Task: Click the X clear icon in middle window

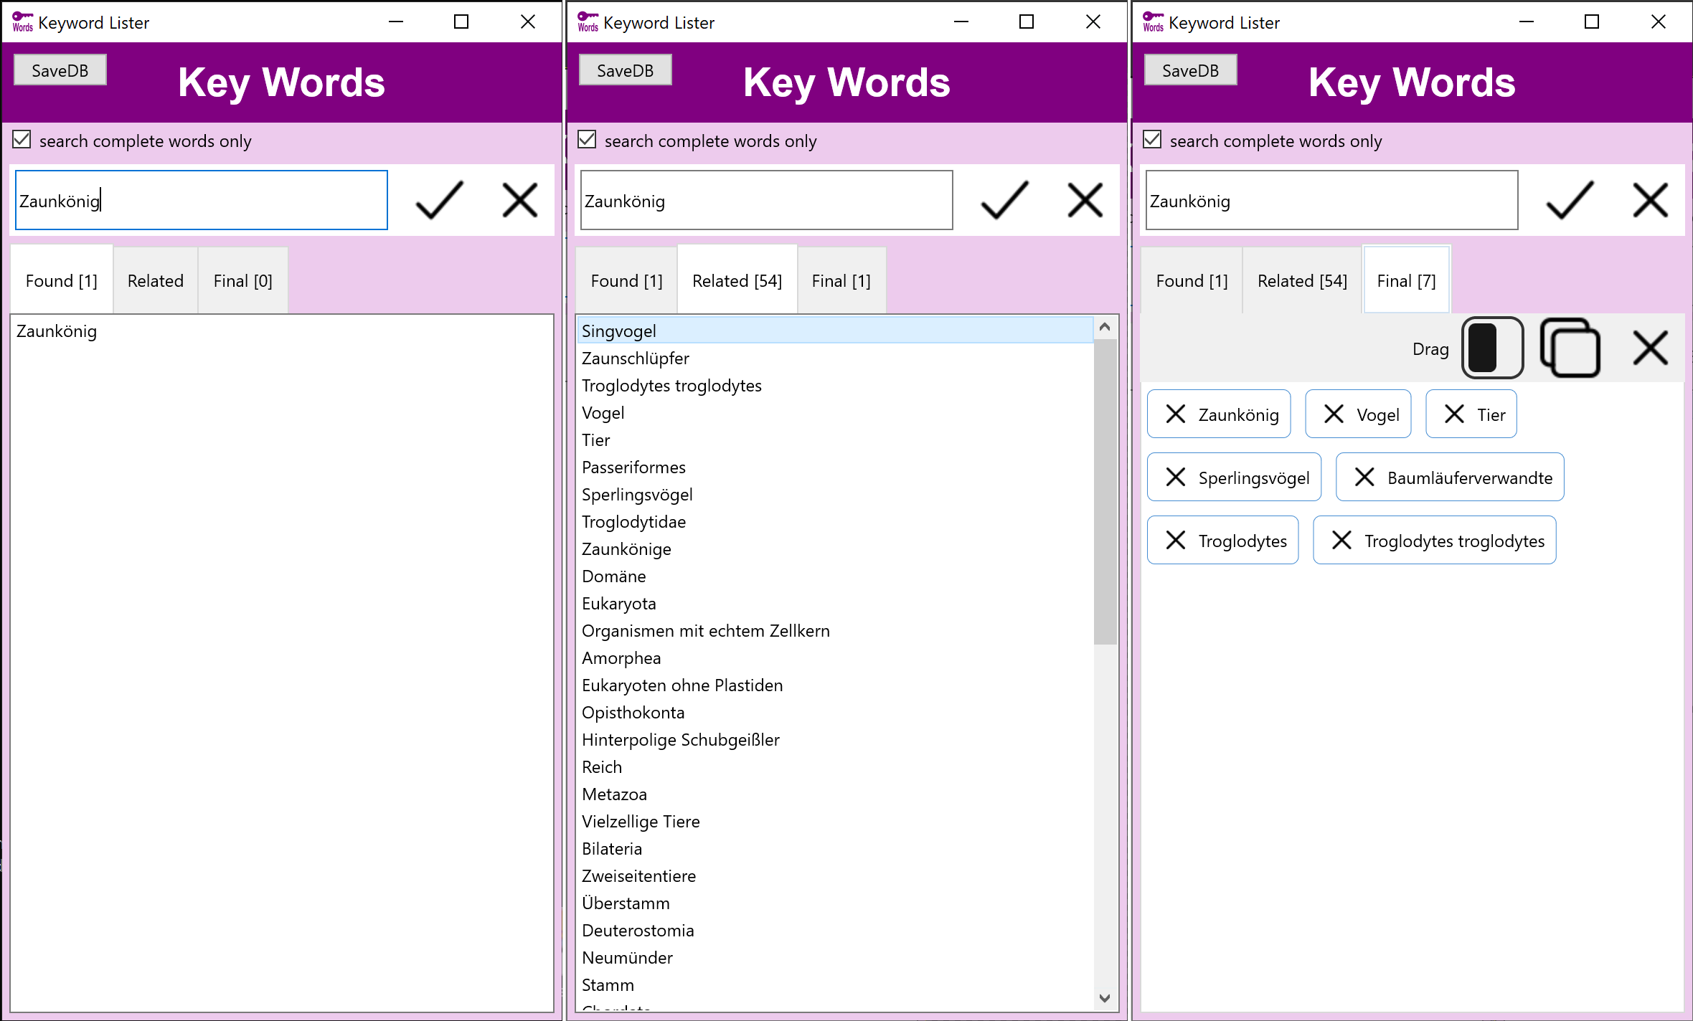Action: pos(1085,200)
